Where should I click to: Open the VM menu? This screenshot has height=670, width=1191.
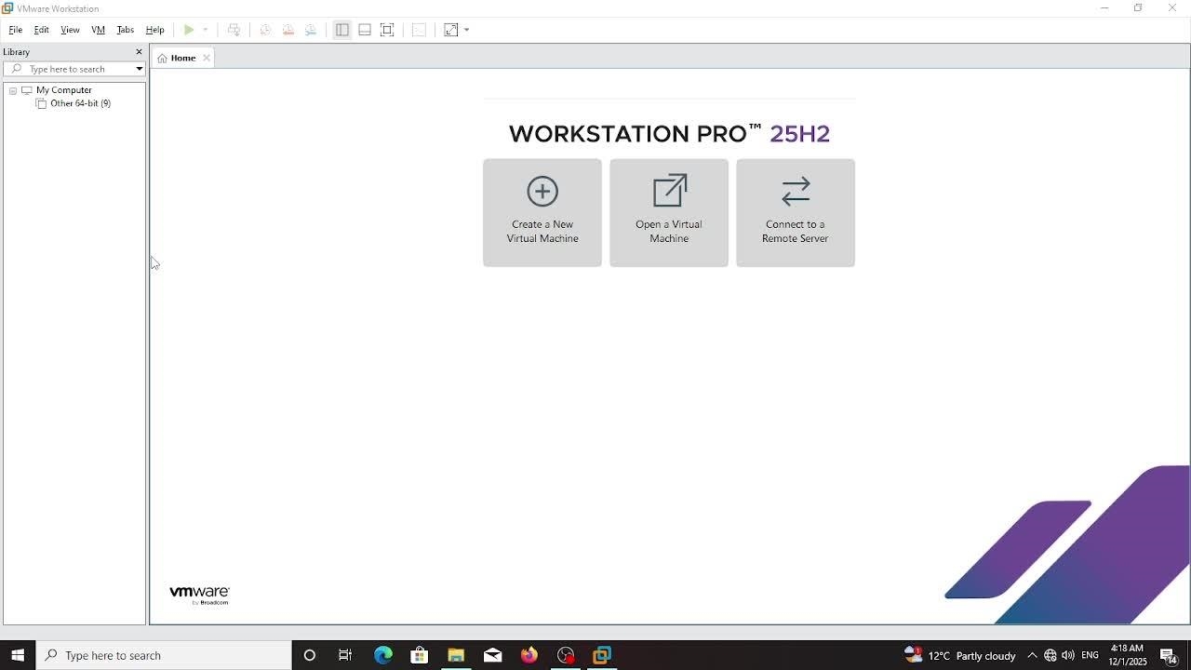(98, 30)
